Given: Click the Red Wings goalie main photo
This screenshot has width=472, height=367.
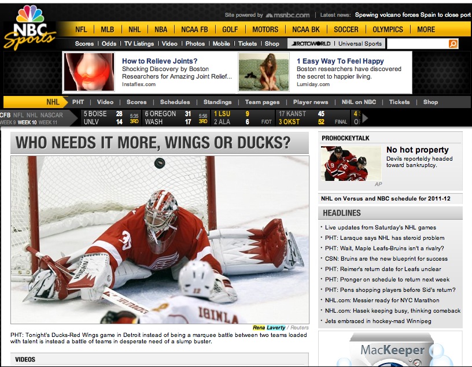Looking at the screenshot, I should point(160,239).
